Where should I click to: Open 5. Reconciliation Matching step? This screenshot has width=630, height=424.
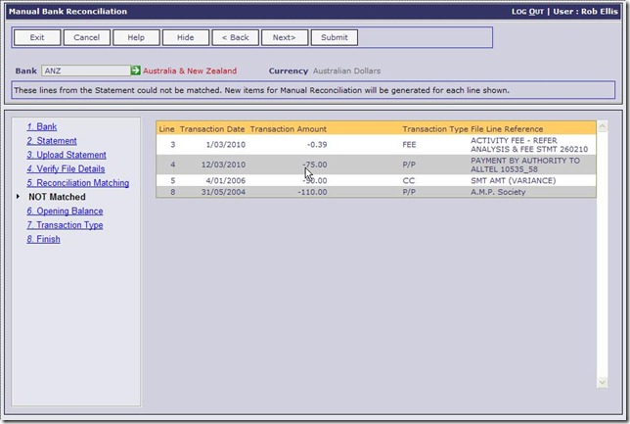pos(77,183)
